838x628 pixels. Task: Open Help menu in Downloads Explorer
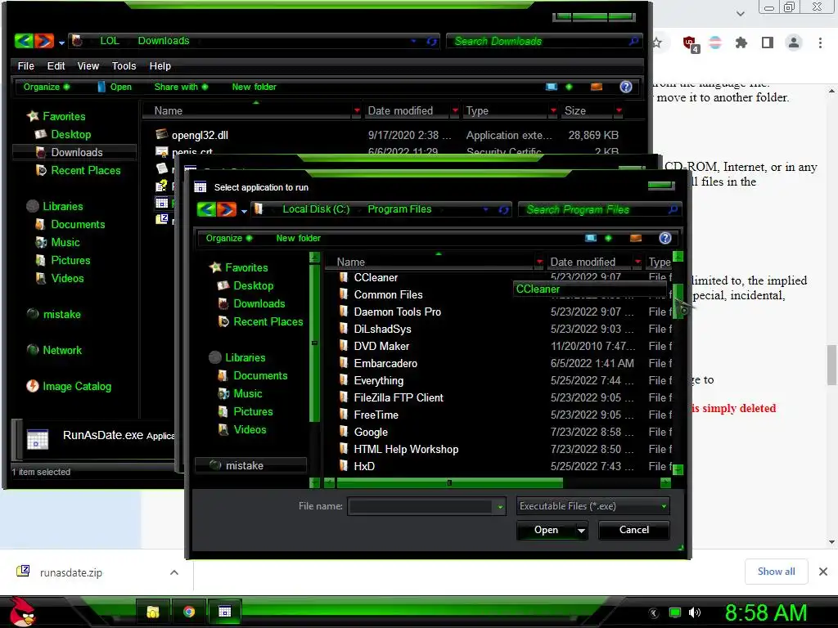point(160,65)
